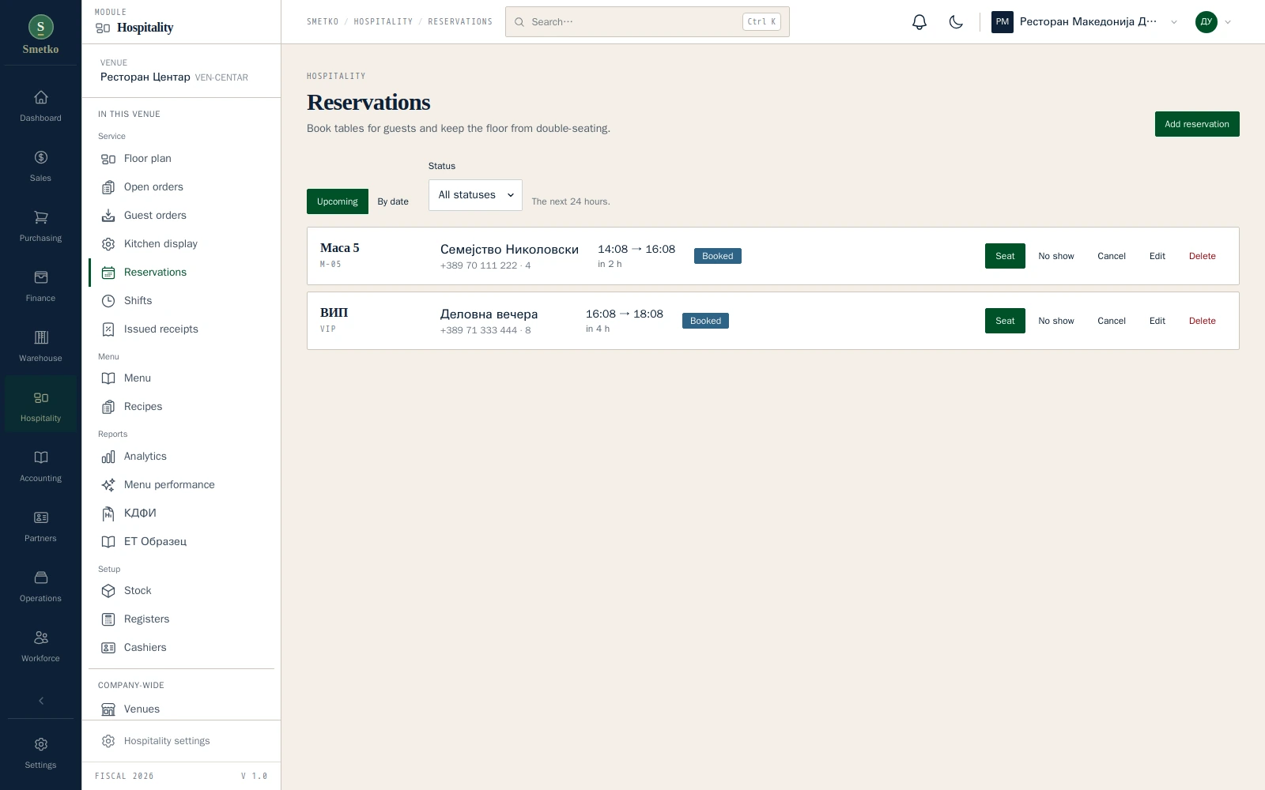
Task: Click the notifications bell icon
Action: 919,22
